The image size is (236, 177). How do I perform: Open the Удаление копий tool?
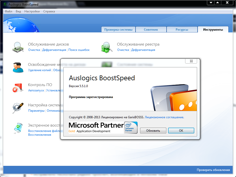coord(39,70)
